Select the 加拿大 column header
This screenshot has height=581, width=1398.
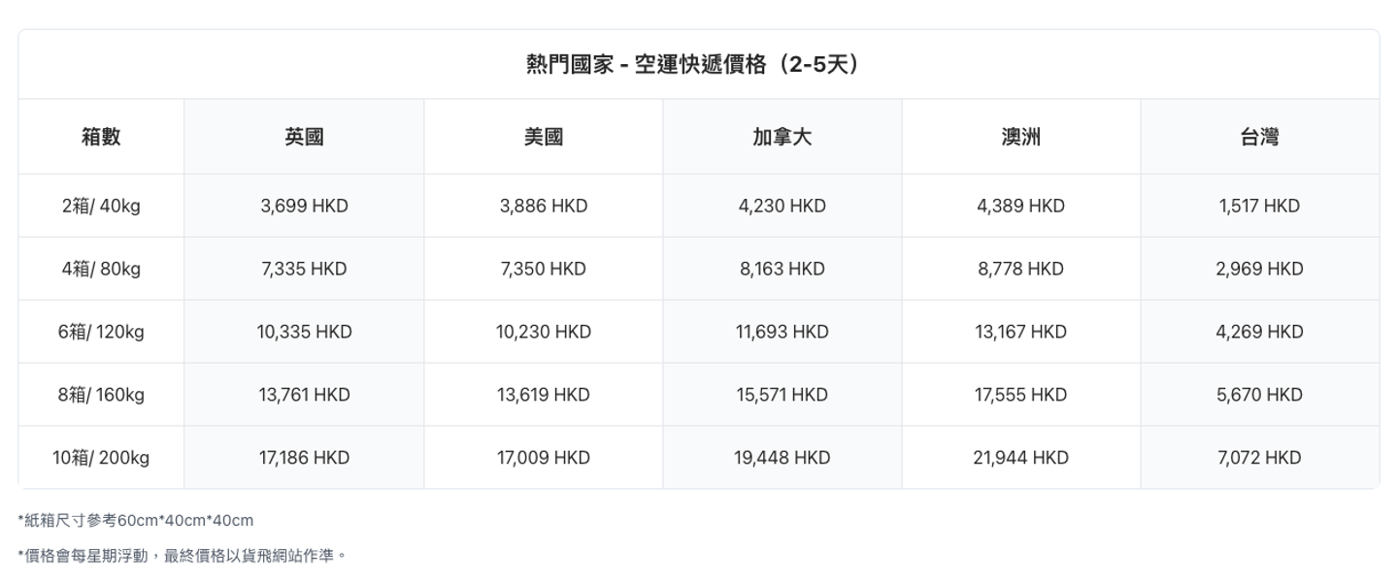point(782,137)
